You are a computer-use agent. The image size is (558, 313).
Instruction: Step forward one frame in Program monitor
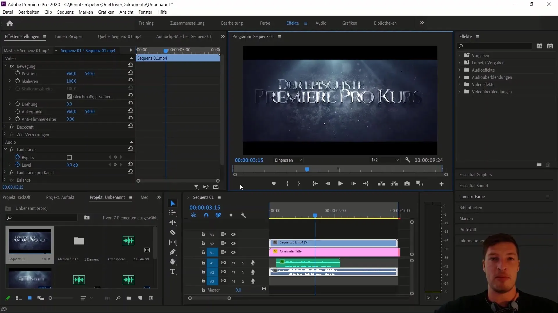tap(353, 184)
